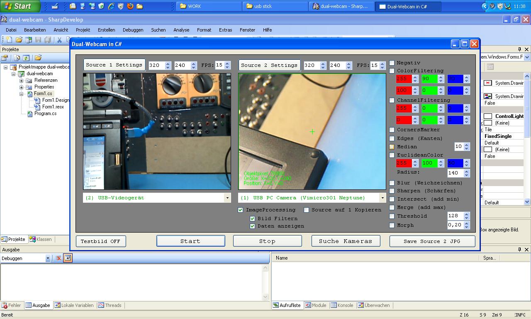Click the new file toolbar icon
The height and width of the screenshot is (319, 531).
[8, 40]
